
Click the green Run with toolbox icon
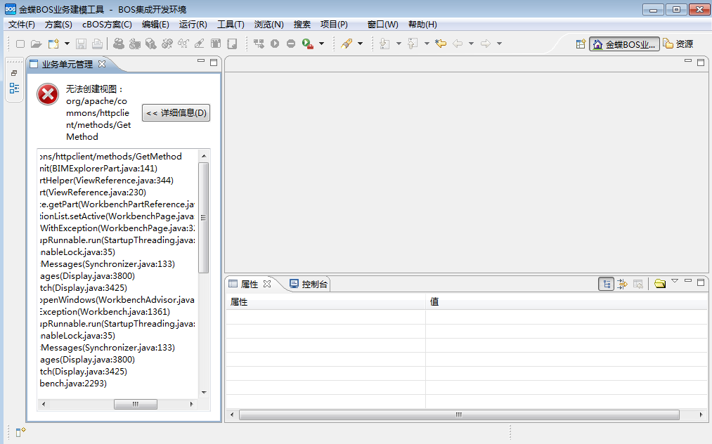(308, 44)
